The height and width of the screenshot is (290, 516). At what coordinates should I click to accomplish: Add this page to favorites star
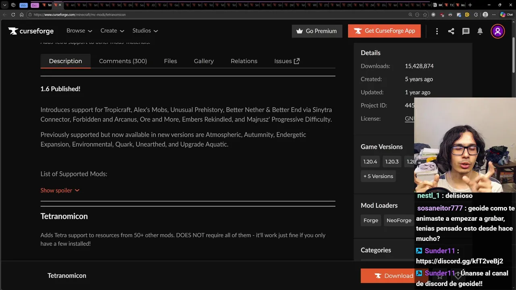[x=425, y=14]
